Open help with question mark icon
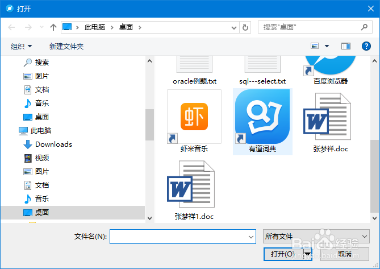The image size is (380, 269). coord(366,46)
